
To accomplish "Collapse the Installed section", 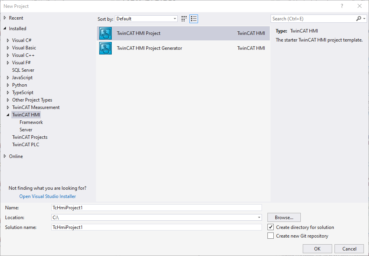I will tap(5, 29).
